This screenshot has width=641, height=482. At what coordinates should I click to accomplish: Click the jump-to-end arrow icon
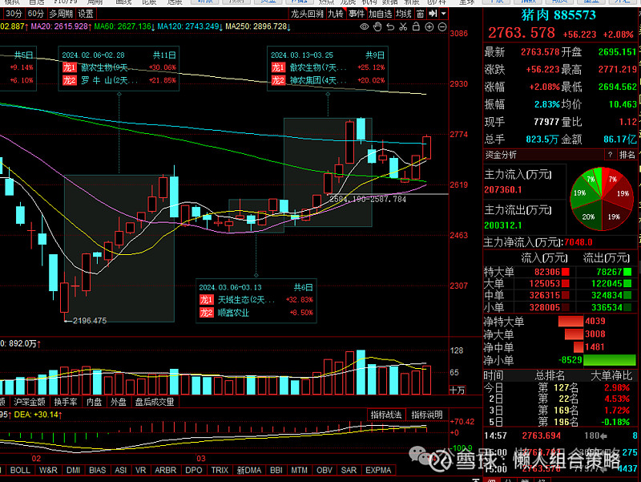tap(433, 14)
